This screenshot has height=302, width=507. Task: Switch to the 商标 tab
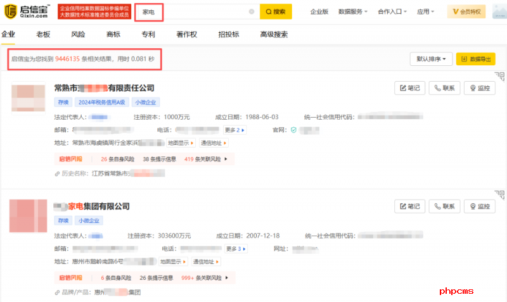(x=113, y=34)
